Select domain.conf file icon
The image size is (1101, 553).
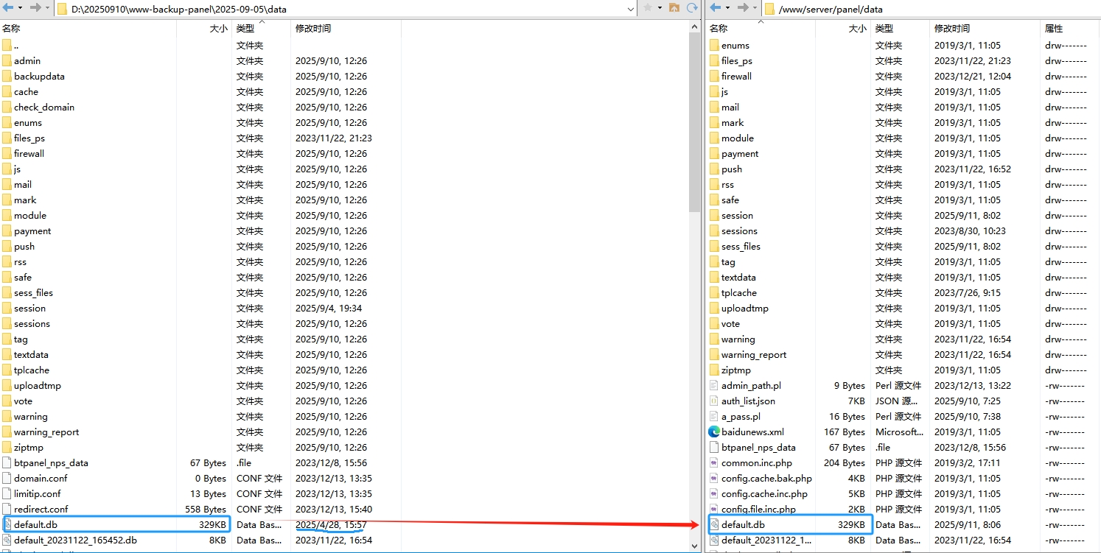pyautogui.click(x=7, y=478)
